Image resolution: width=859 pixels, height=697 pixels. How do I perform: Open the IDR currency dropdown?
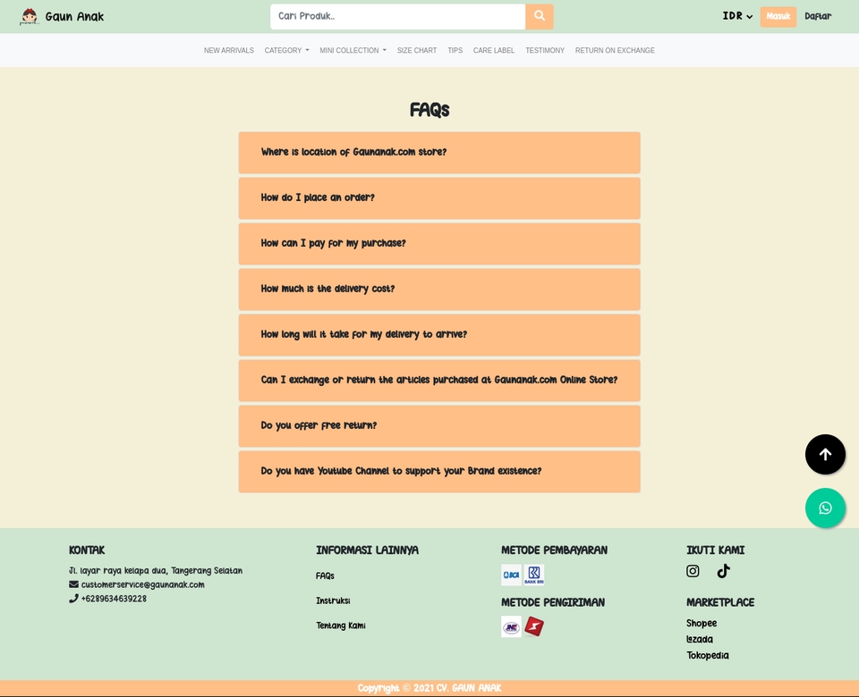coord(736,16)
